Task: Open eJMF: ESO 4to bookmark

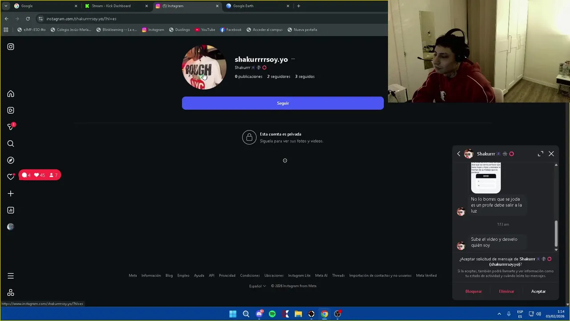Action: [x=31, y=30]
